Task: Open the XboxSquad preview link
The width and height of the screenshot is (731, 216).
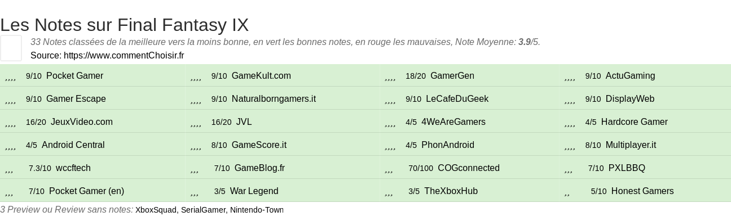Action: (x=157, y=210)
